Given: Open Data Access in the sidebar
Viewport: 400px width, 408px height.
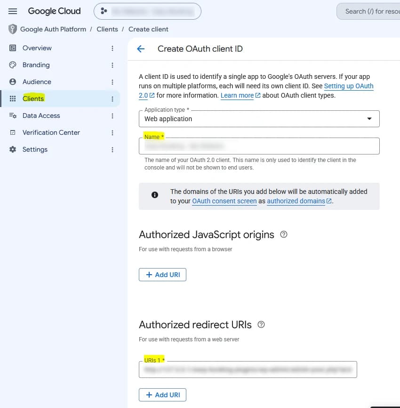Looking at the screenshot, I should click(41, 116).
